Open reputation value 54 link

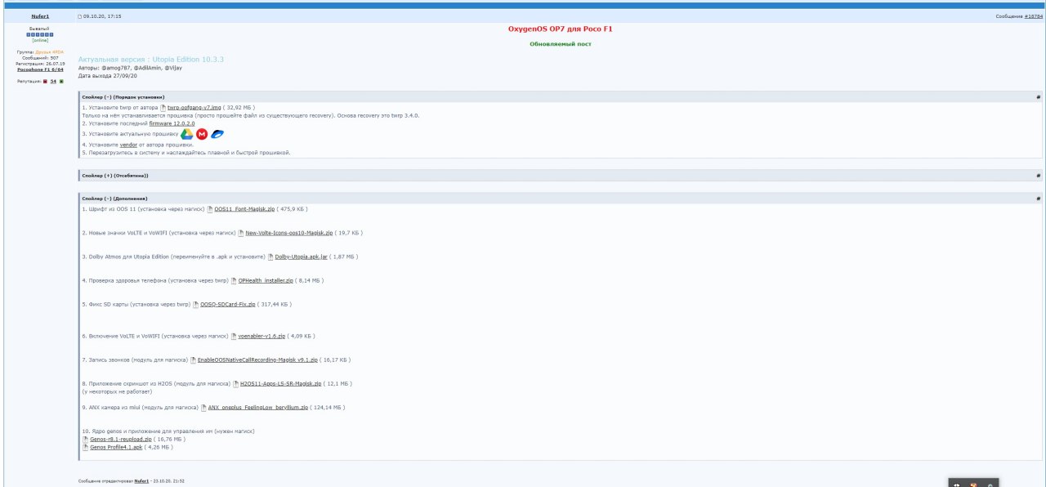[x=53, y=81]
